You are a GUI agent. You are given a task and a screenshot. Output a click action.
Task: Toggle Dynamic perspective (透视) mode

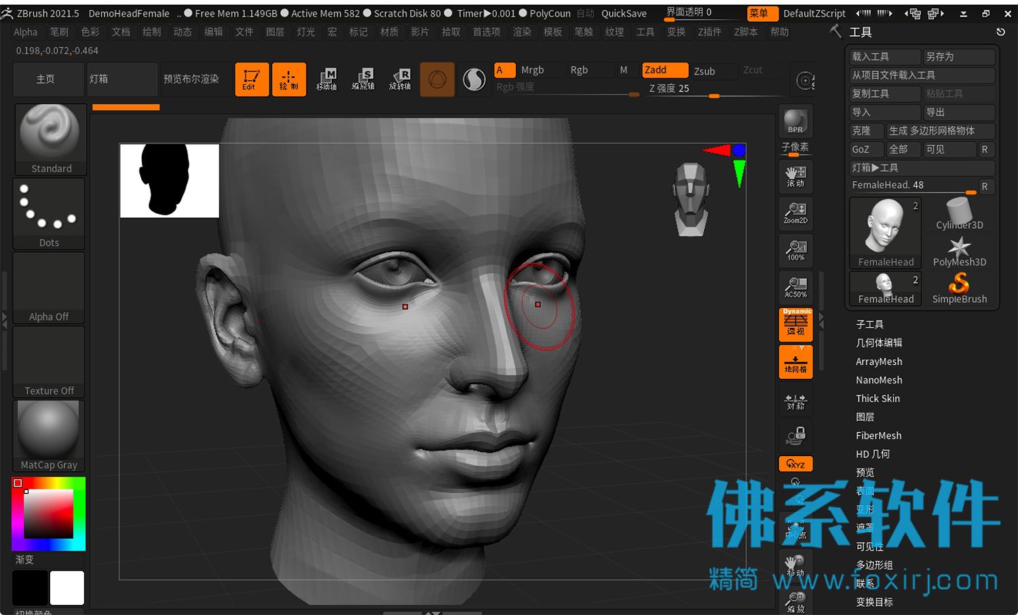pyautogui.click(x=795, y=324)
